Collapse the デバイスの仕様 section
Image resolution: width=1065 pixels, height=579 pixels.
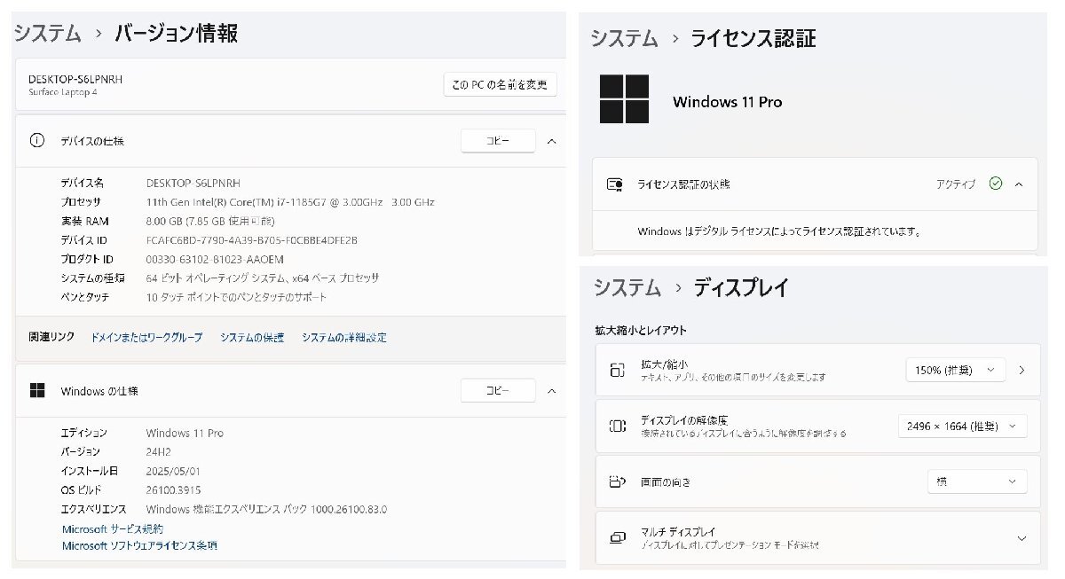click(x=551, y=141)
